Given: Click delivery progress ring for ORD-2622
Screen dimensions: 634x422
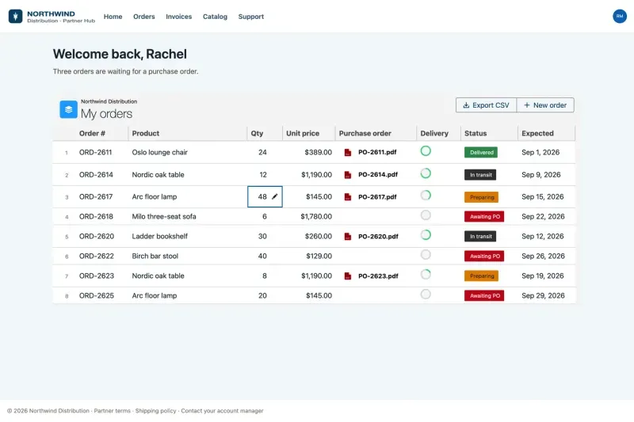Looking at the screenshot, I should click(426, 255).
